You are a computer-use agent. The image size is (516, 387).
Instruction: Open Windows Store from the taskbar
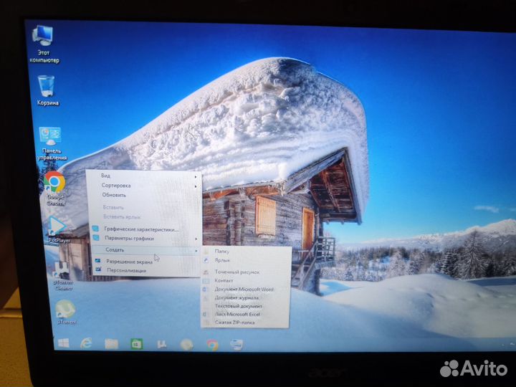(x=136, y=344)
